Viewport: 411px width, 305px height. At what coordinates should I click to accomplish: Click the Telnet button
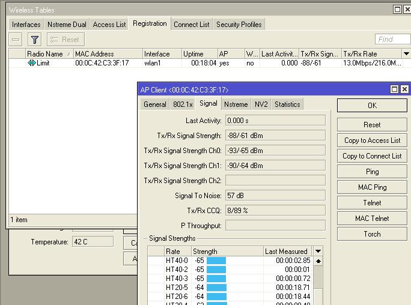point(372,203)
